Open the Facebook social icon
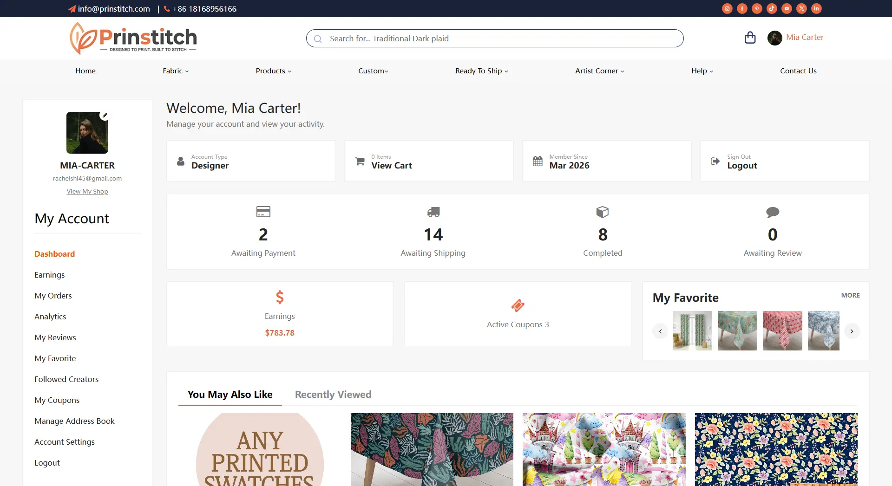892x486 pixels. pyautogui.click(x=742, y=8)
